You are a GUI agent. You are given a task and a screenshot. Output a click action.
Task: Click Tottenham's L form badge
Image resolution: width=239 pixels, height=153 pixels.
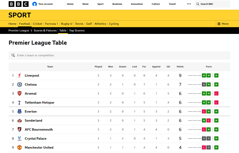(216, 103)
